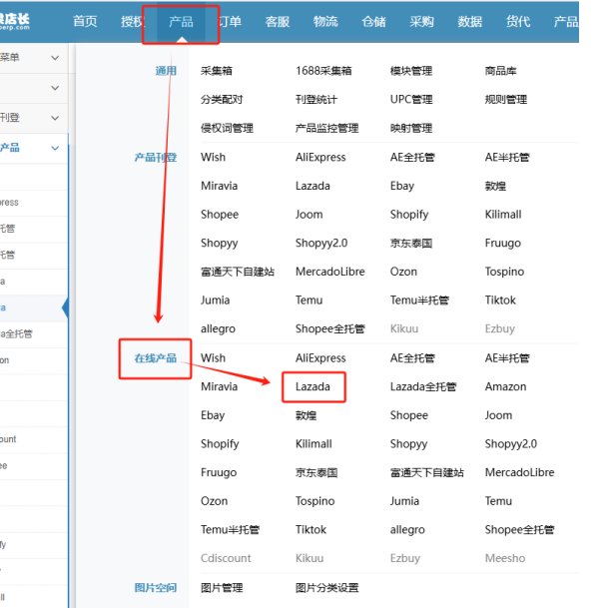
Task: Switch to the 货代 navigation tab
Action: pos(518,21)
